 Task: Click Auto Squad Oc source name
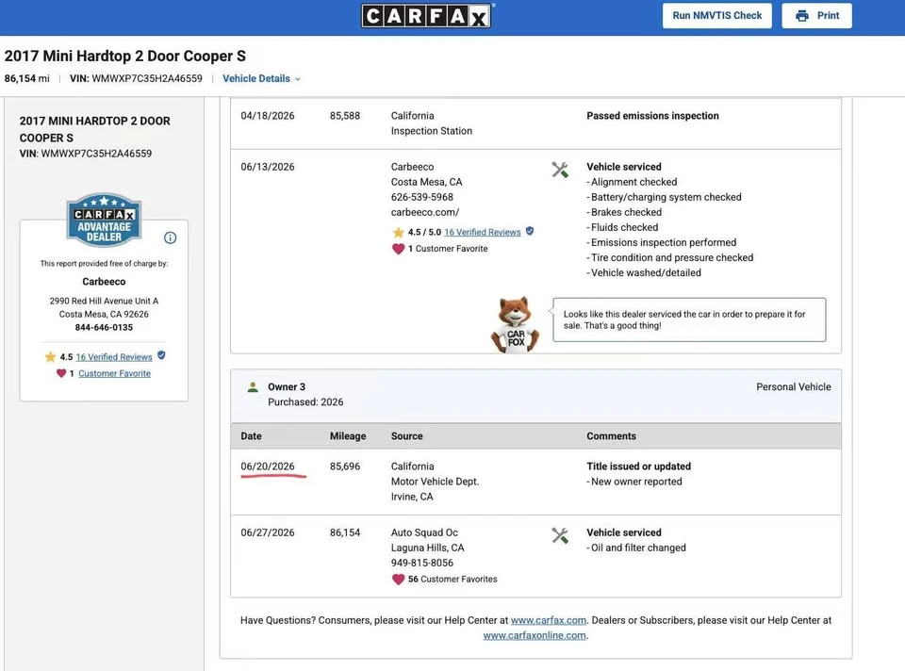424,532
